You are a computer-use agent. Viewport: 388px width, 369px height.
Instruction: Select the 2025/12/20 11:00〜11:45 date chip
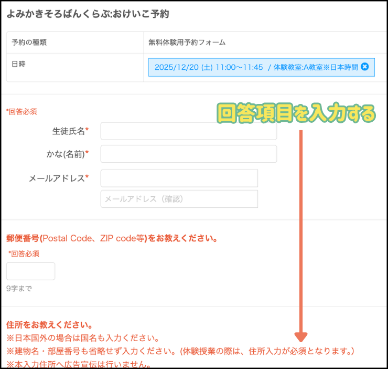256,67
